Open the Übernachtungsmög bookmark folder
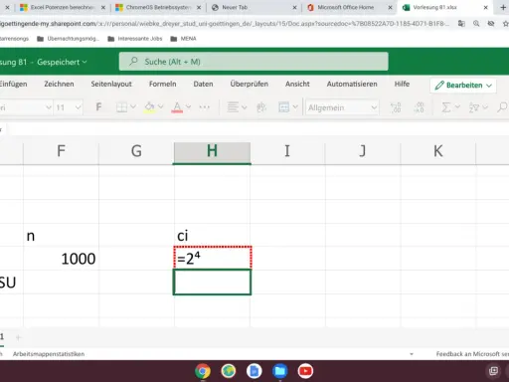Screen dimensions: 509x382 click(68, 39)
